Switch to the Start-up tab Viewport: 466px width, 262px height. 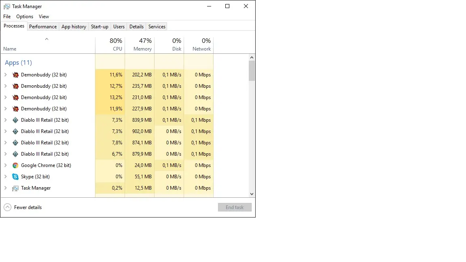click(x=100, y=27)
